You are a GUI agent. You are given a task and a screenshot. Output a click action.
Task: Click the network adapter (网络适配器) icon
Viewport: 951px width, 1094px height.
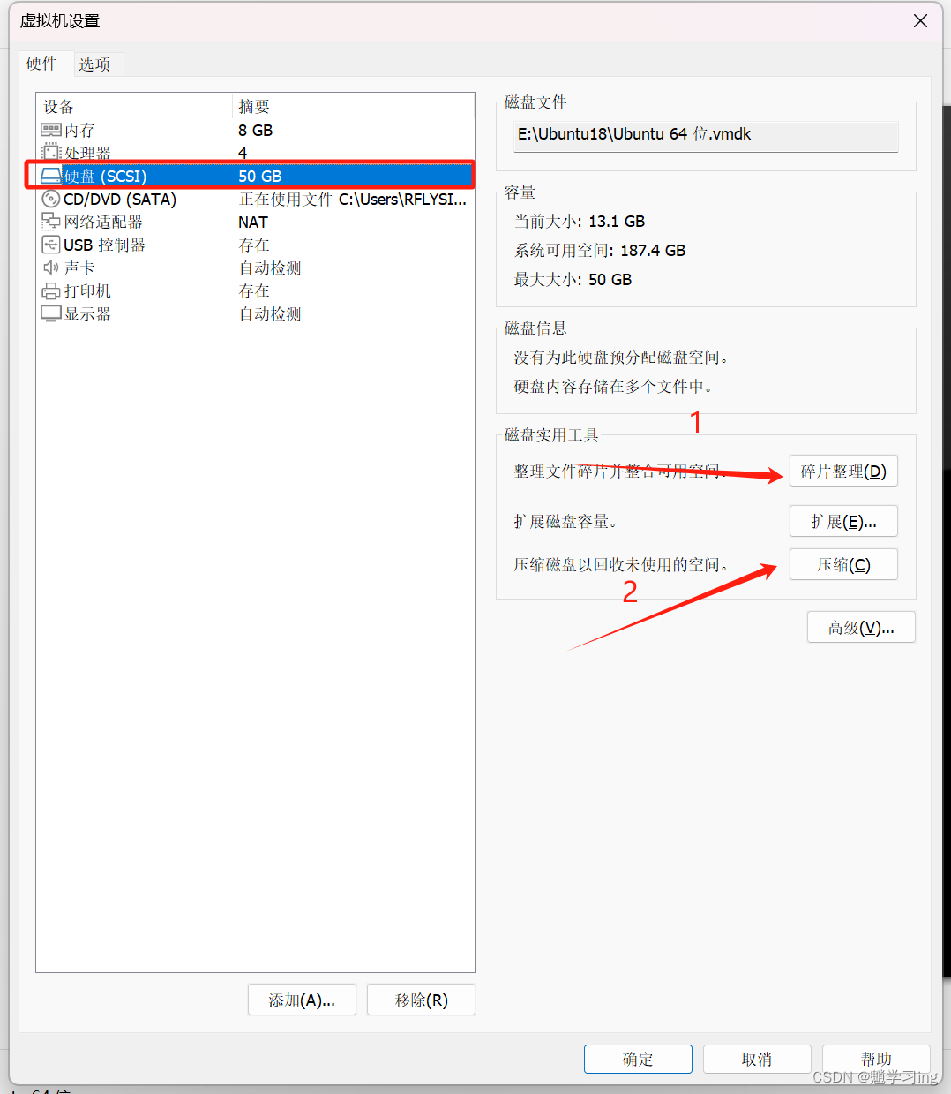point(51,222)
